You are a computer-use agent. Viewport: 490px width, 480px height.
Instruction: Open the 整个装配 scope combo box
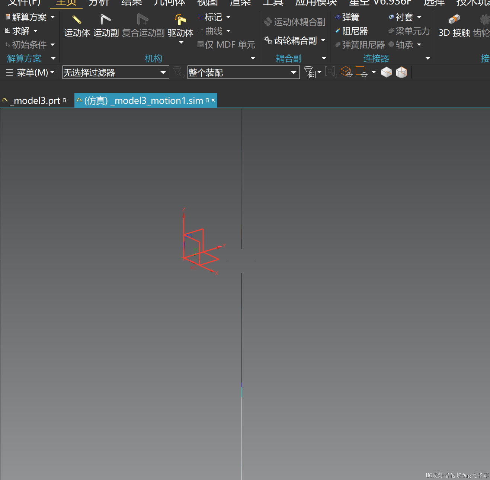(243, 72)
